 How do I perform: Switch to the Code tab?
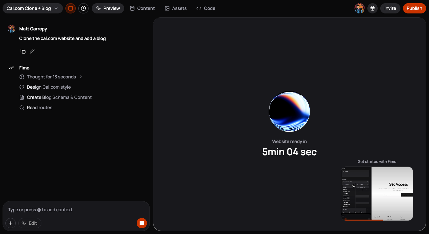(x=206, y=8)
